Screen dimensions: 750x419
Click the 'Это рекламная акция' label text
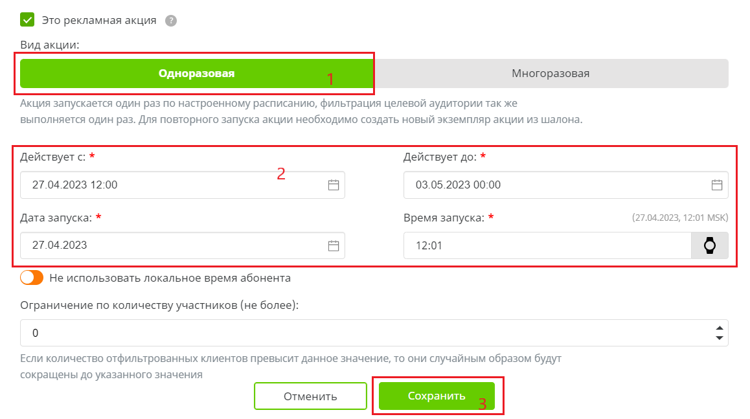coord(99,20)
